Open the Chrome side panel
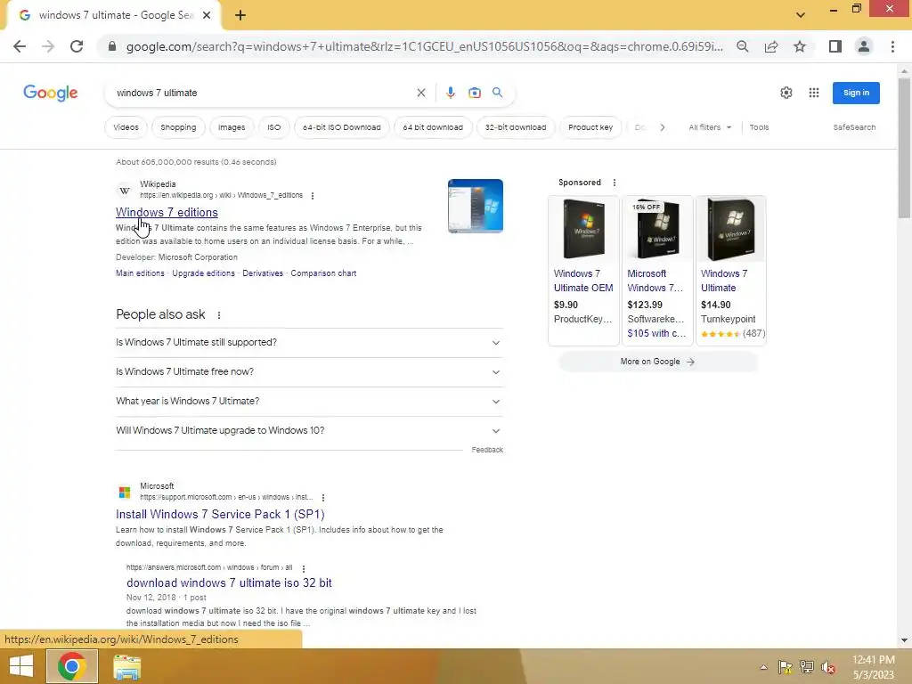912x684 pixels. pos(835,46)
